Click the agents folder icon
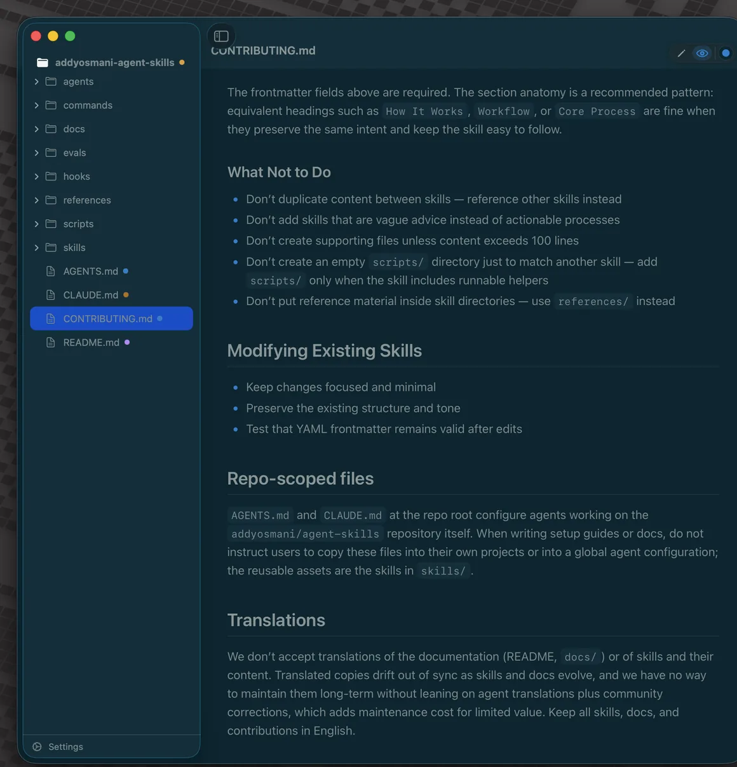Viewport: 737px width, 767px height. (51, 81)
